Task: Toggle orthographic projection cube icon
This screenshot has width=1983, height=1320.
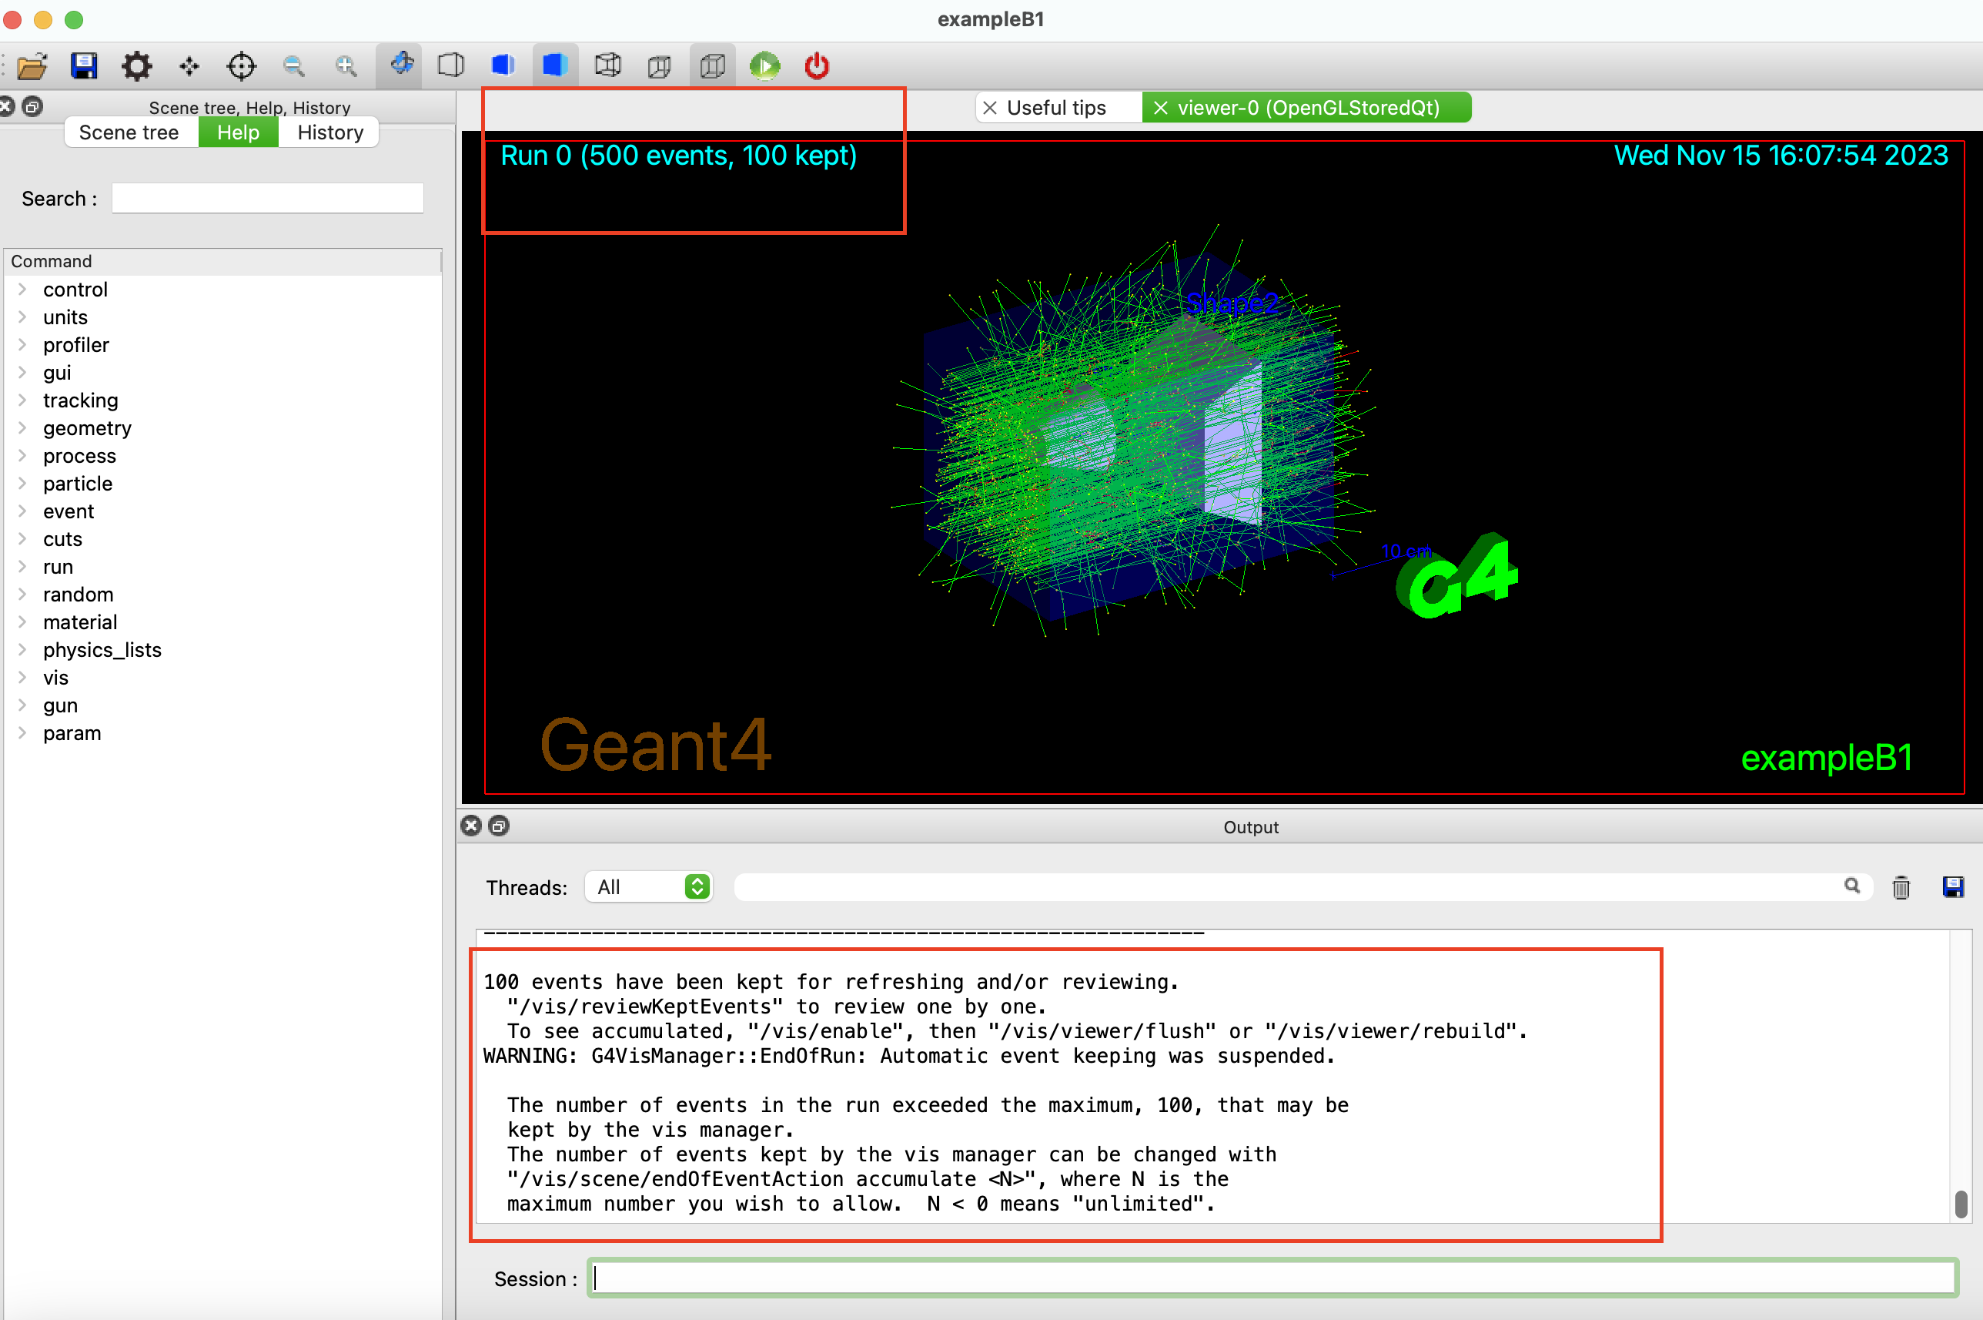Action: coord(713,65)
